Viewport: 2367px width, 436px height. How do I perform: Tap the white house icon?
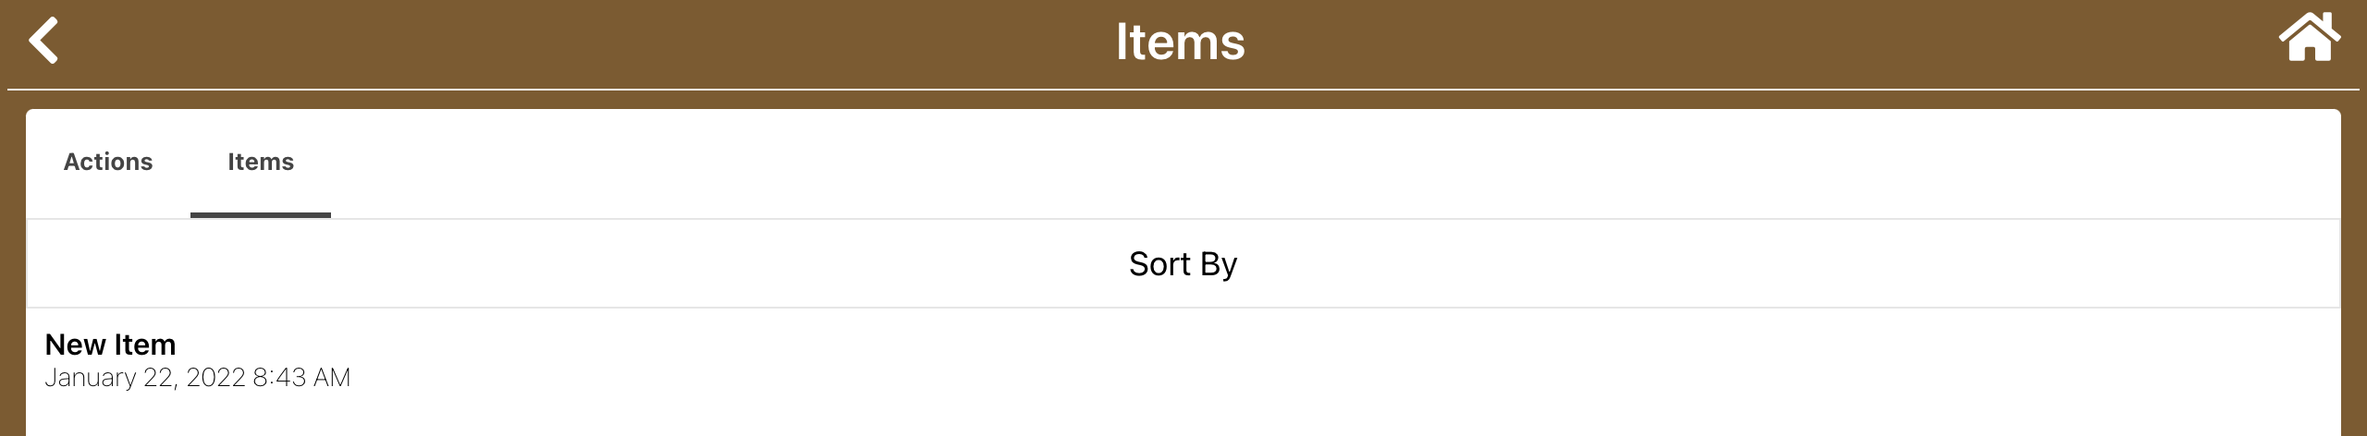(x=2309, y=39)
